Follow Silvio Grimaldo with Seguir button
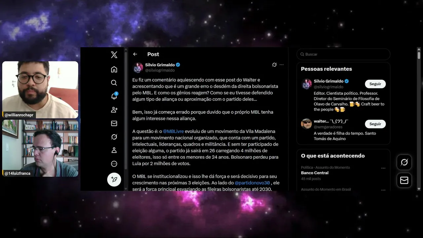The height and width of the screenshot is (238, 423). click(x=375, y=84)
